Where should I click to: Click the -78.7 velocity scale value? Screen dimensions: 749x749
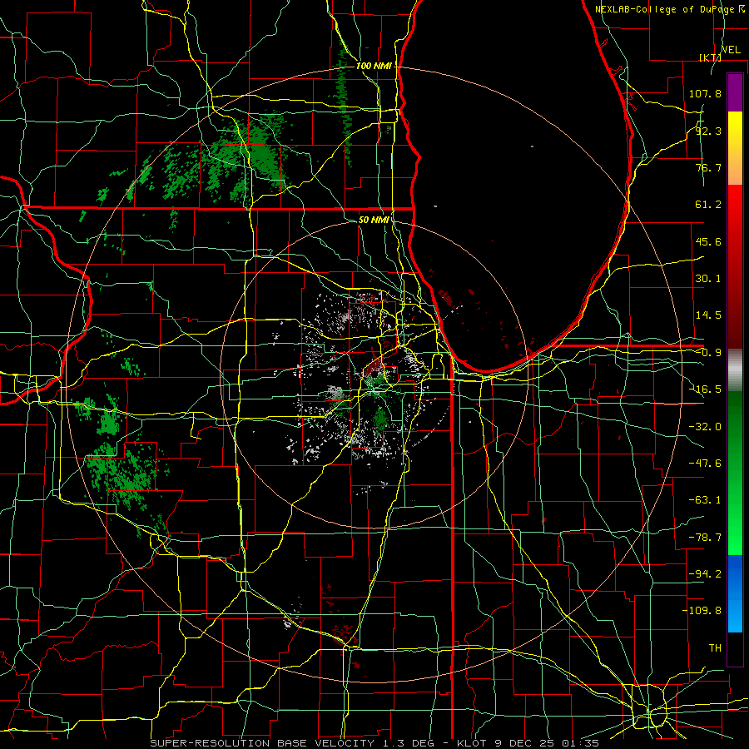click(x=705, y=538)
